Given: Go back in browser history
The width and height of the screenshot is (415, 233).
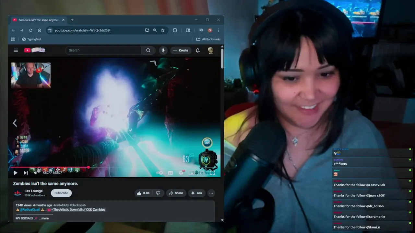Looking at the screenshot, I should (13, 30).
